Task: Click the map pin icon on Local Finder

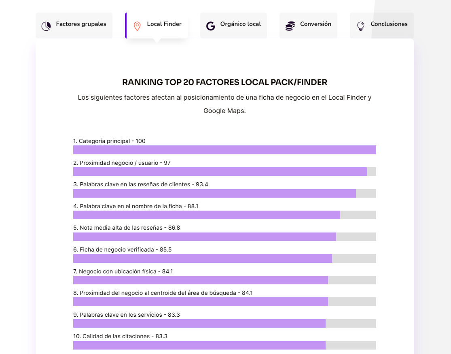Action: coord(137,26)
